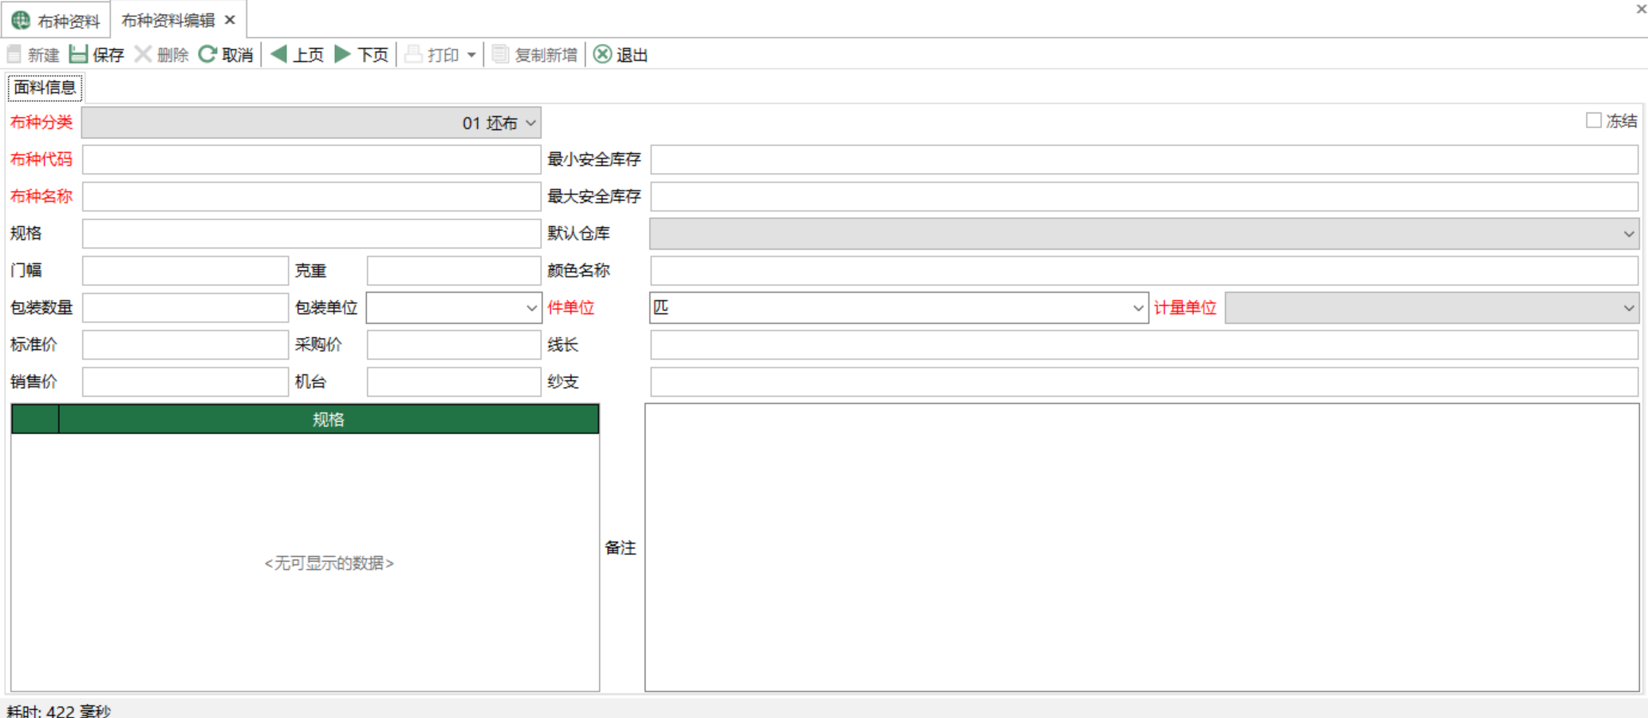Click the 保存 button label
Viewport: 1648px width, 718px height.
point(108,55)
